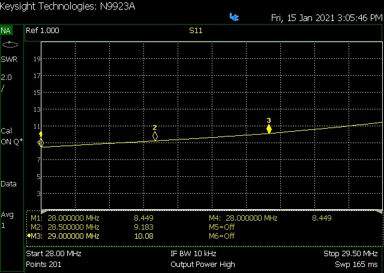Click the M4: 28.000000 MHz marker row
Image resolution: width=384 pixels, height=273 pixels.
click(x=270, y=218)
